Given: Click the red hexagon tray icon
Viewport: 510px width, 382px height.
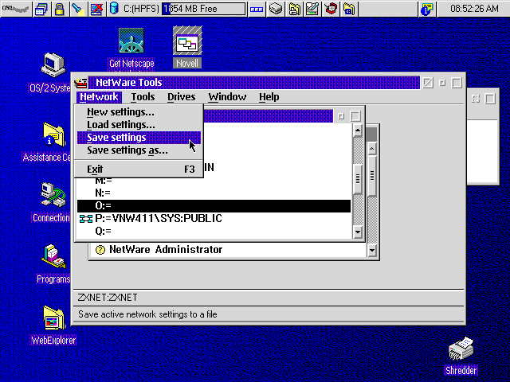Looking at the screenshot, I should point(331,9).
